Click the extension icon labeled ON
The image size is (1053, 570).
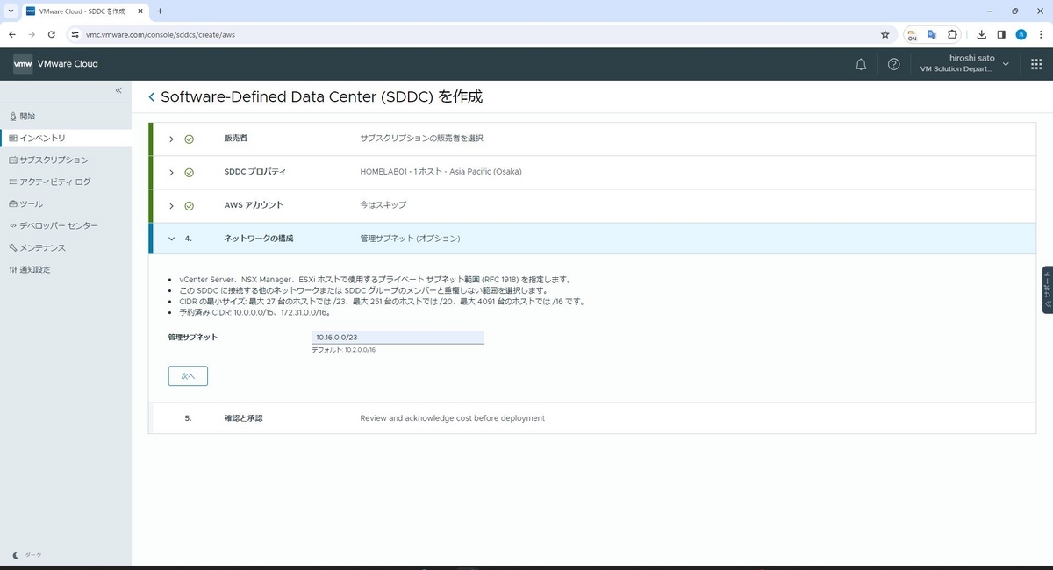click(x=913, y=34)
